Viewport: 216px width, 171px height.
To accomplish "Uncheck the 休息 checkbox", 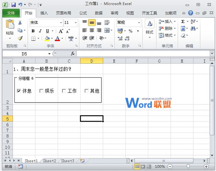I will click(19, 91).
